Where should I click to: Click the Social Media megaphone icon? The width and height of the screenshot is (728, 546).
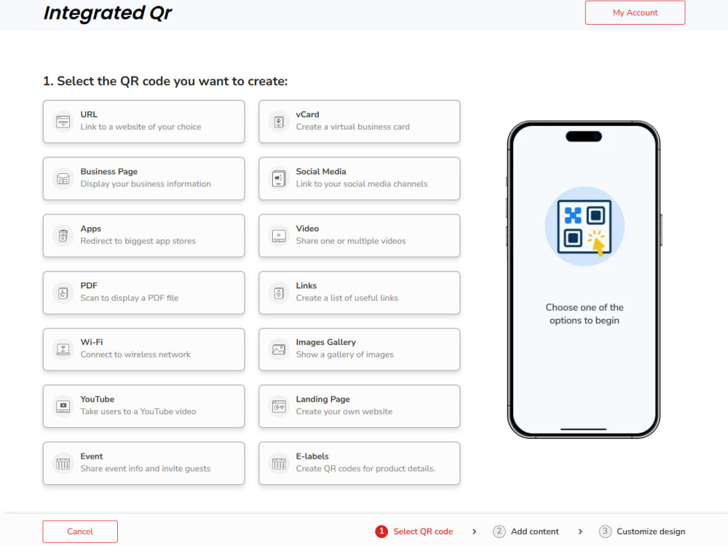point(279,179)
